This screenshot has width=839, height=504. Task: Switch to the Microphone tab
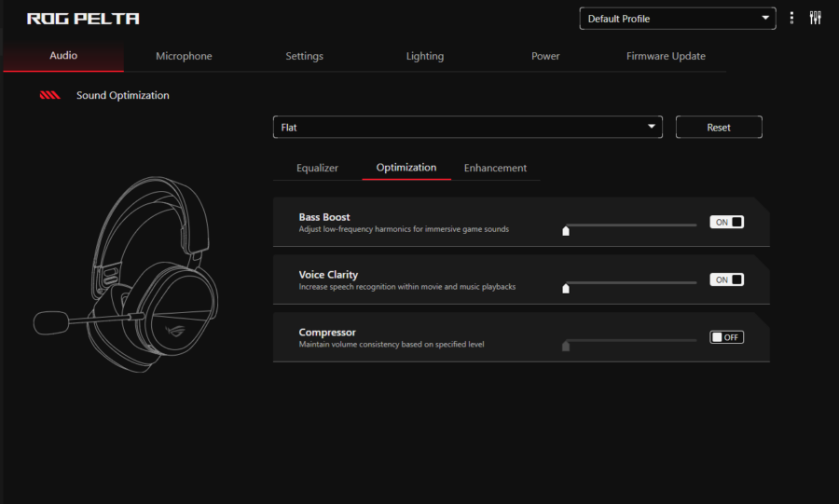click(184, 56)
